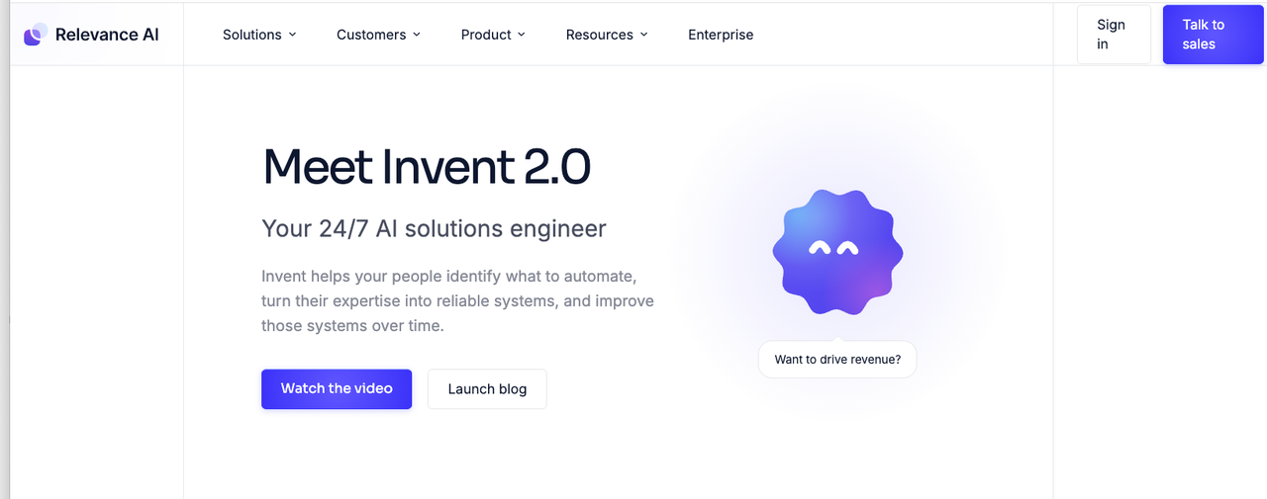Click the 'Want to drive revenue?' bubble
The width and height of the screenshot is (1267, 499).
pyautogui.click(x=837, y=360)
